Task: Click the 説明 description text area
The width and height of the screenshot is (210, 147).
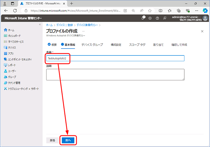Action: 115,75
